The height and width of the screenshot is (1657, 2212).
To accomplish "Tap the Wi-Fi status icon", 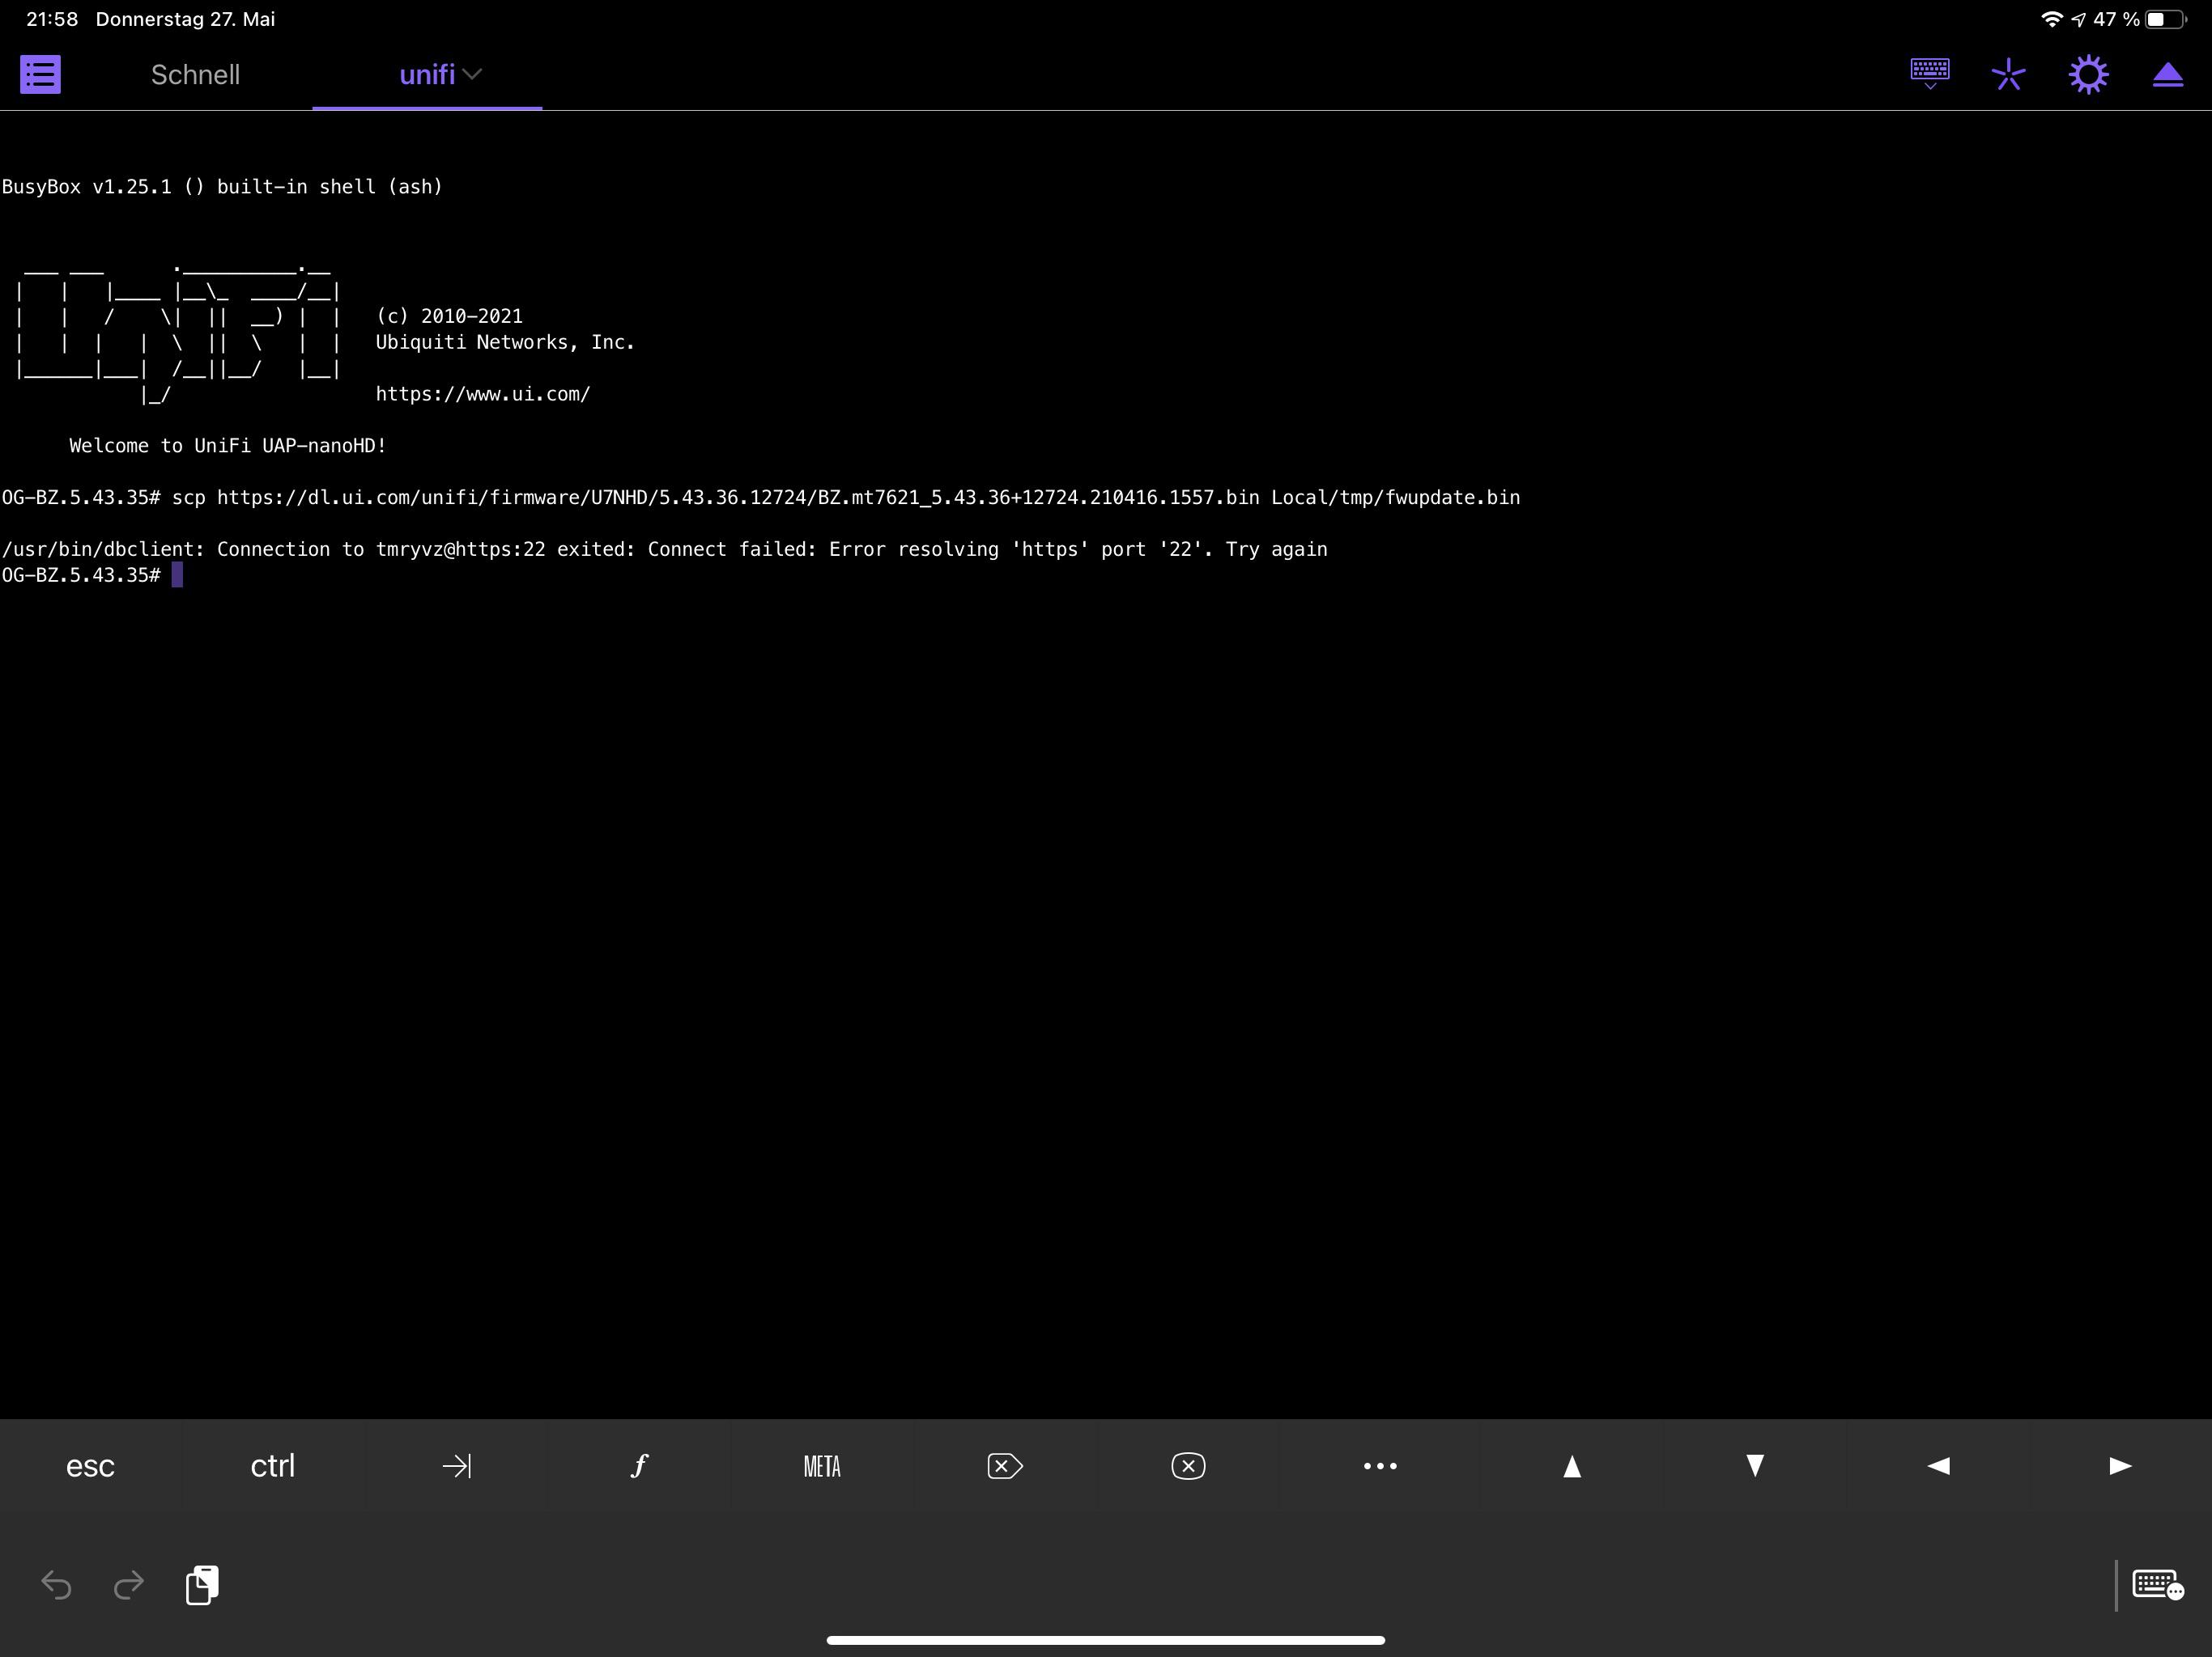I will [x=2052, y=19].
